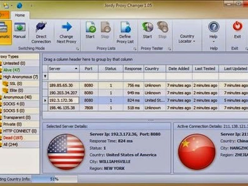Screen dimensions: 248x186
Task: Switch to Manual switching mode
Action: 20,31
